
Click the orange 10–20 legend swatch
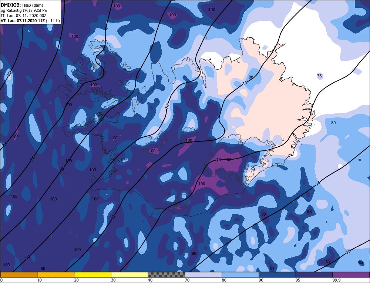click(56, 275)
